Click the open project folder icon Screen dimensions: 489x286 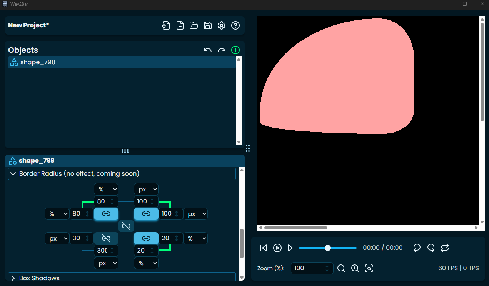(x=194, y=25)
